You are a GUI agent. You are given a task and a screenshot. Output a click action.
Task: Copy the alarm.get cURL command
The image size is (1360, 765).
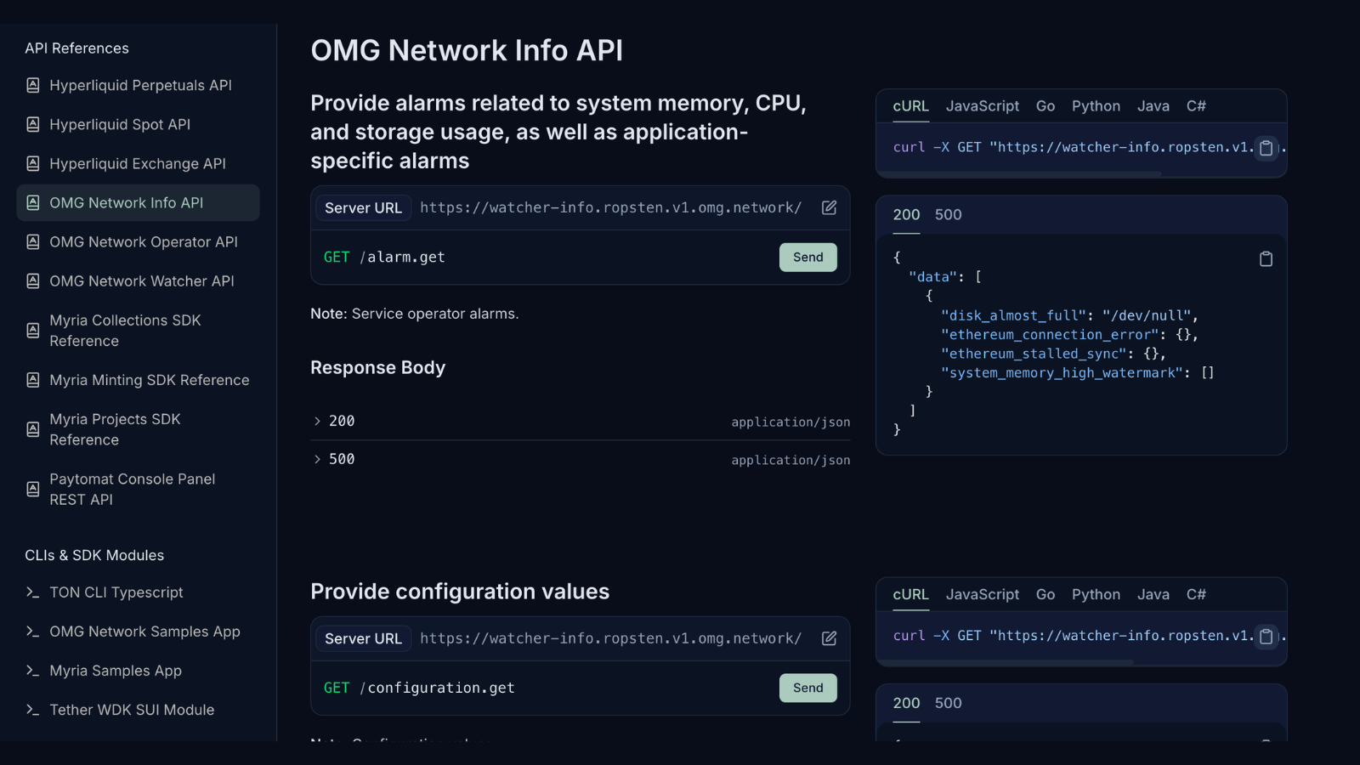[1266, 148]
